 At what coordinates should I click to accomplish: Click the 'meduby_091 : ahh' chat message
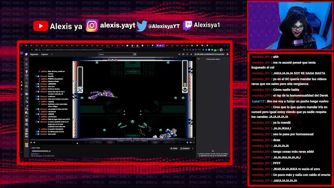265,57
